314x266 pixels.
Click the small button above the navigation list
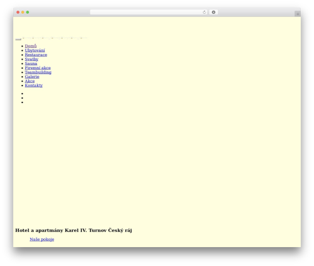coord(18,39)
